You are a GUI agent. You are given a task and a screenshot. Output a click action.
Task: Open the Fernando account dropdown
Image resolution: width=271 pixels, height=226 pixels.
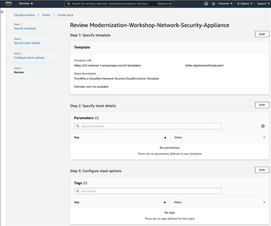pos(225,4)
